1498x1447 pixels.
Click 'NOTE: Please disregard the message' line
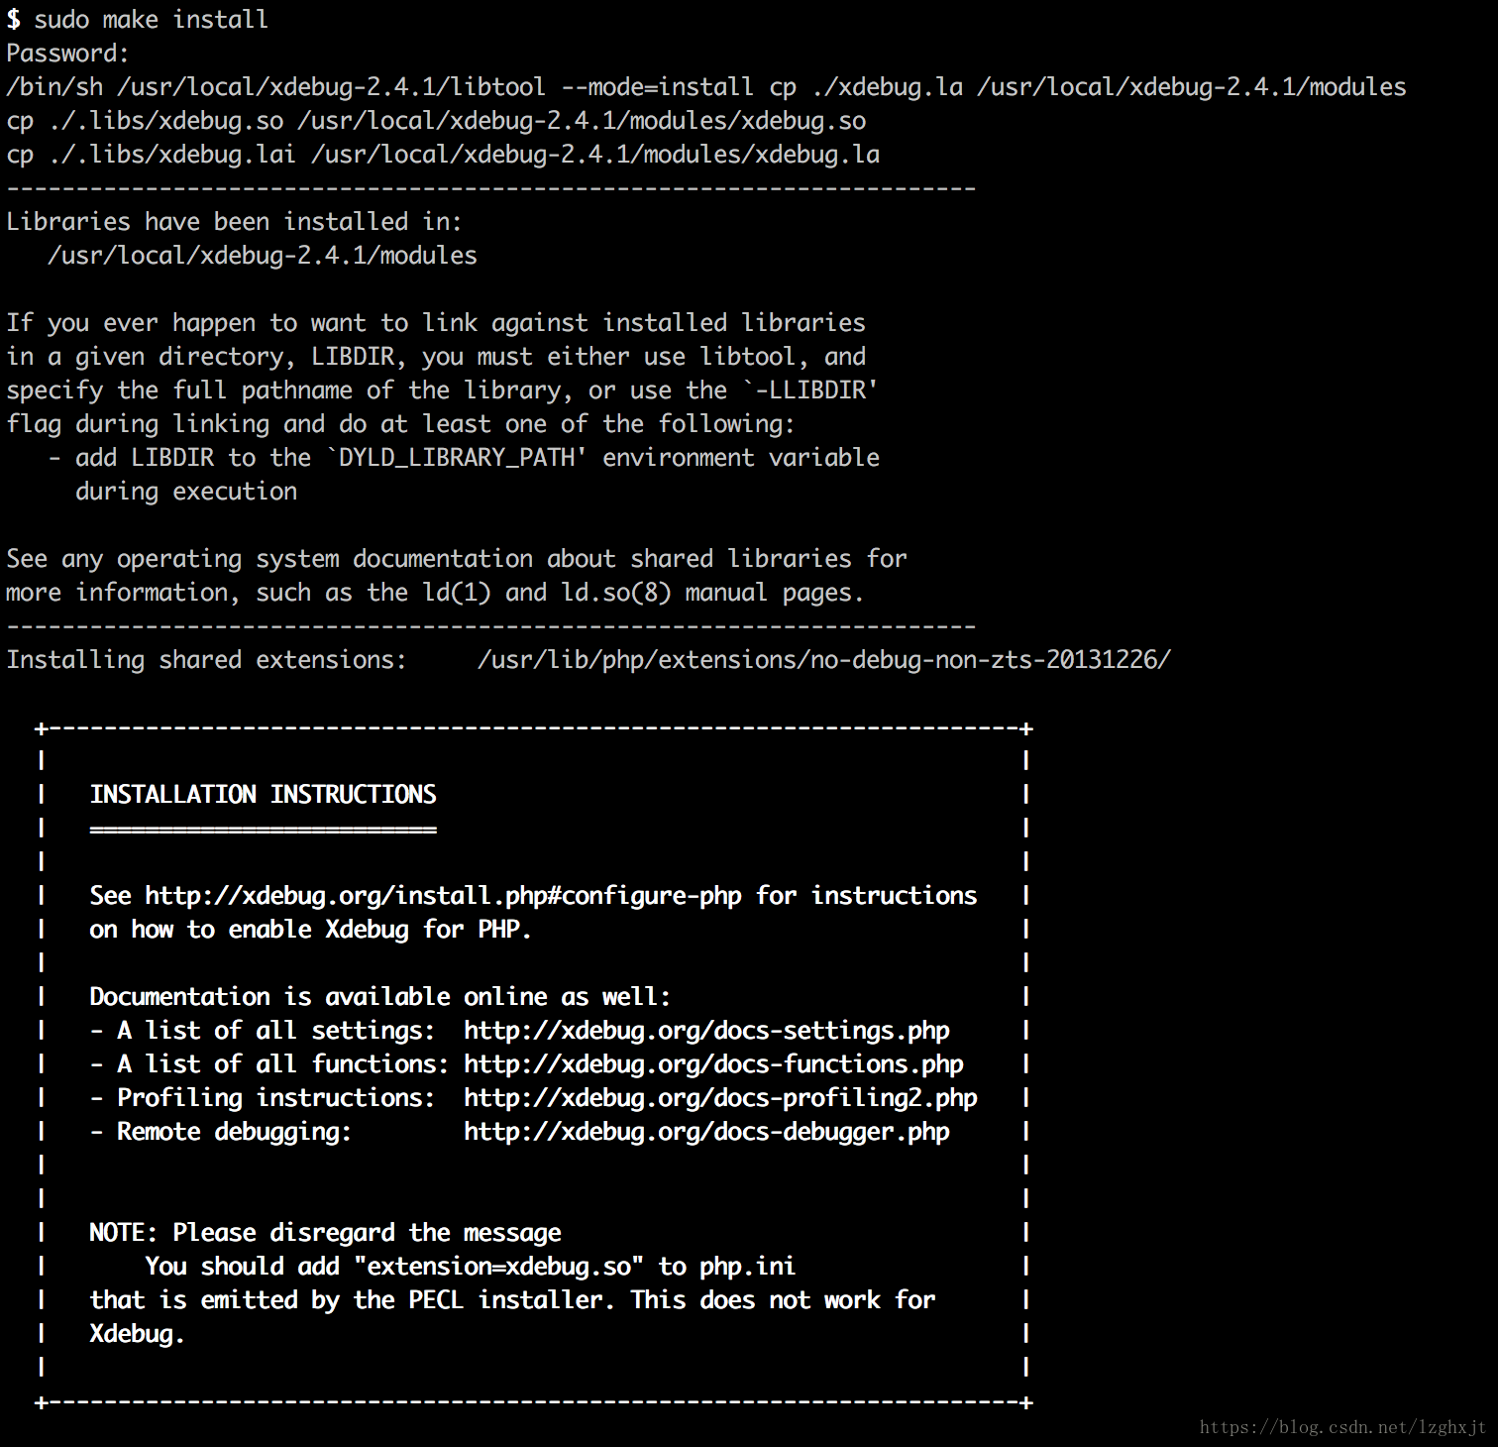(325, 1233)
